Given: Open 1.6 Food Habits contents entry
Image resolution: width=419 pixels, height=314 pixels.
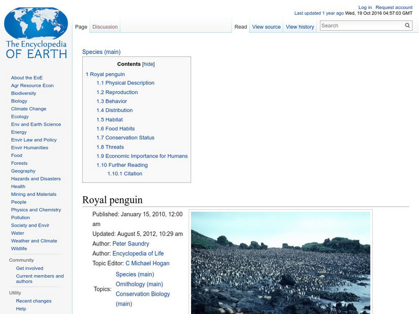Looking at the screenshot, I should pyautogui.click(x=115, y=129).
